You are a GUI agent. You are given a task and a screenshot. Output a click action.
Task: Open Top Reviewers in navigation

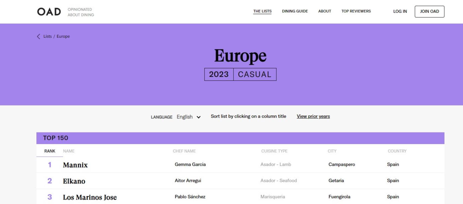pos(356,11)
